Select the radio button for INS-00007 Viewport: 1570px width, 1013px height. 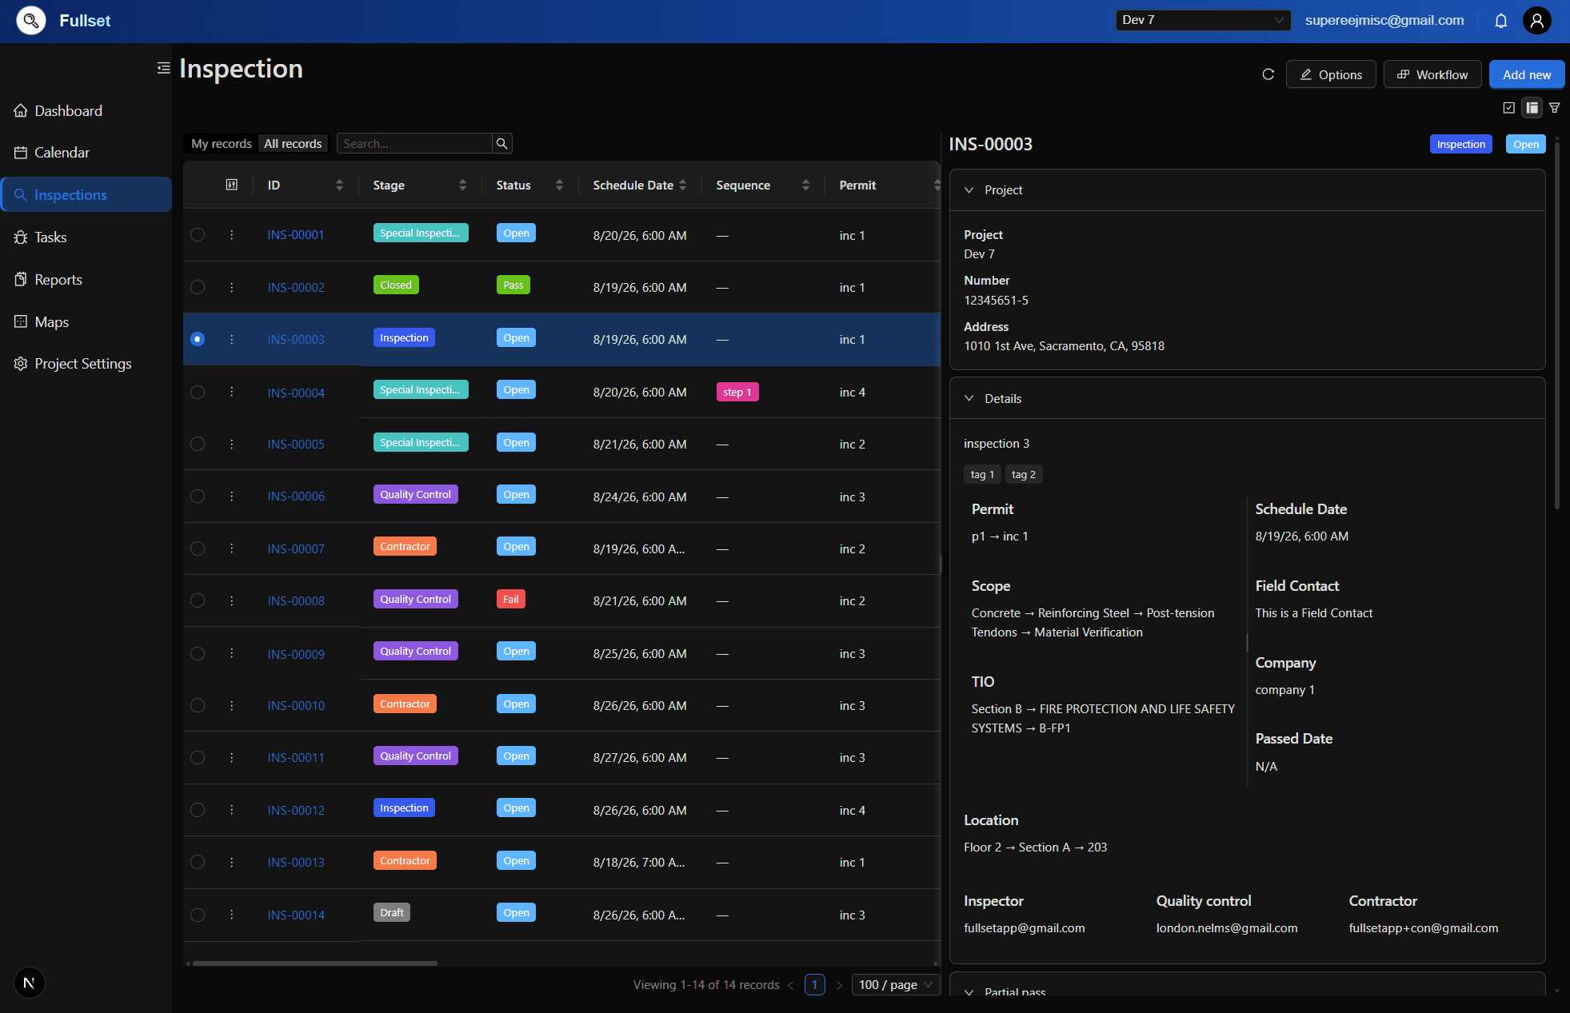[198, 548]
